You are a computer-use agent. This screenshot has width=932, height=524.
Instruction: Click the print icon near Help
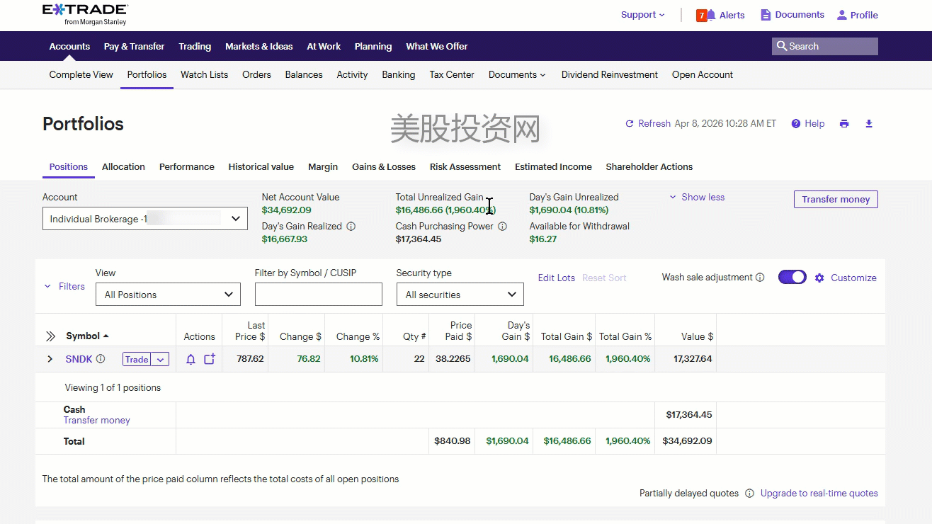843,124
